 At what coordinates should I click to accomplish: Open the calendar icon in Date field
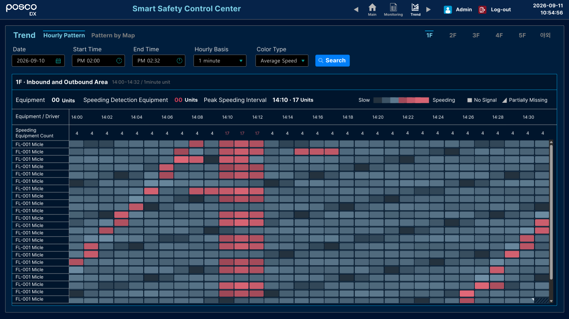pyautogui.click(x=58, y=61)
